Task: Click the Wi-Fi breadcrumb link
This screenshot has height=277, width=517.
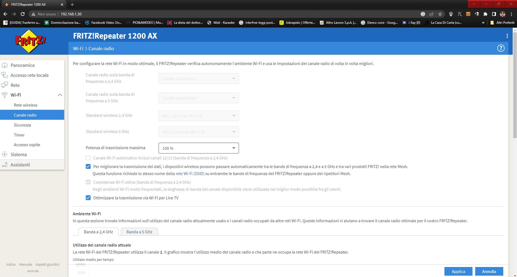Action: 78,49
